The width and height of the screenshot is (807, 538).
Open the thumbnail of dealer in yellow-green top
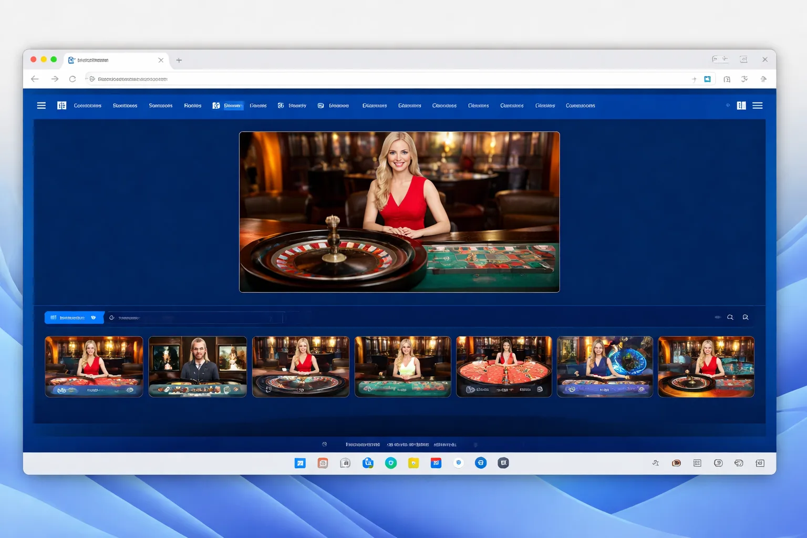pyautogui.click(x=403, y=367)
